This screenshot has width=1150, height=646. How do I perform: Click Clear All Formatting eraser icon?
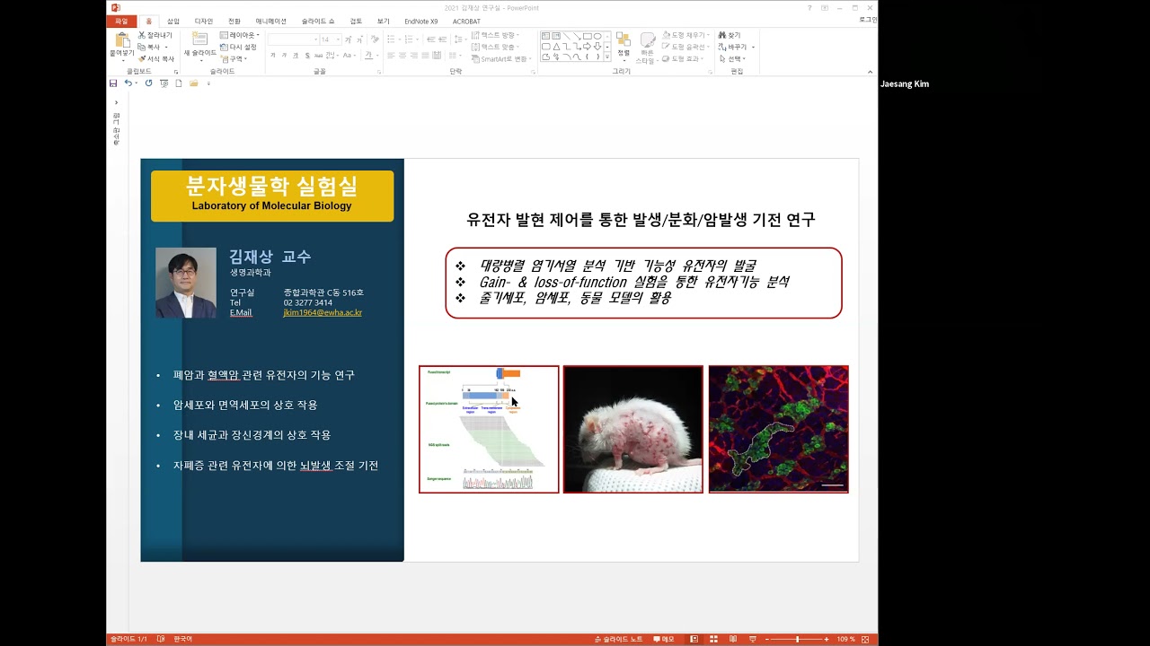(375, 39)
